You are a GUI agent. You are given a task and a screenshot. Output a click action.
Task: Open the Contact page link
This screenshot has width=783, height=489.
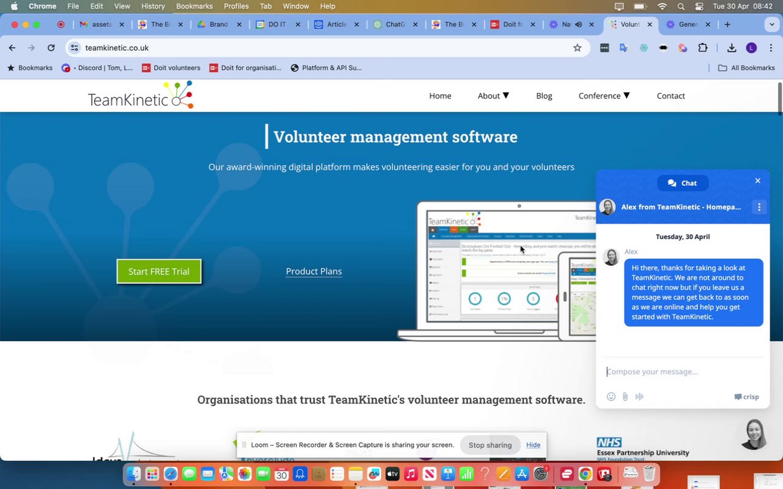point(670,96)
